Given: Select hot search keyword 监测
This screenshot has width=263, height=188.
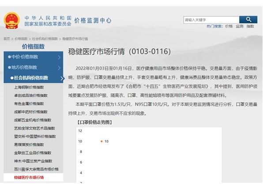Looking at the screenshot, I should [x=240, y=26].
